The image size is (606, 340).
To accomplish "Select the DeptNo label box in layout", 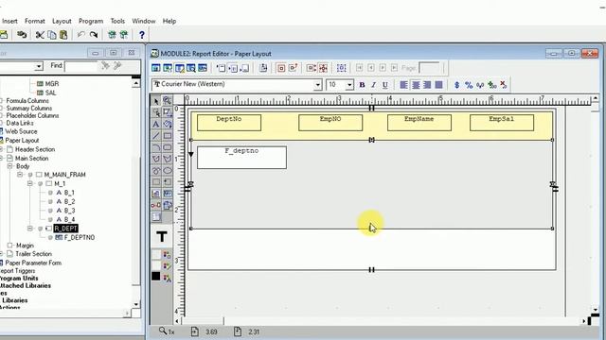I will [x=229, y=123].
